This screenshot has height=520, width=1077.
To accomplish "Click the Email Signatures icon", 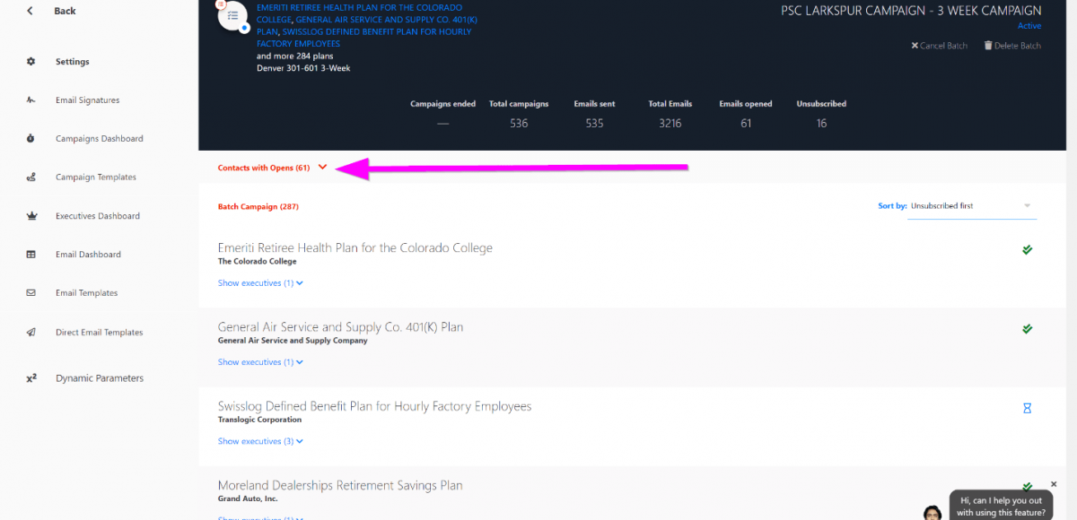I will tap(31, 100).
